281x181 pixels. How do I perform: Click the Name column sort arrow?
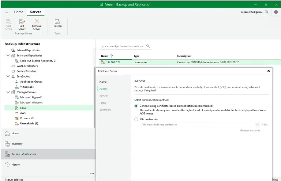112,56
